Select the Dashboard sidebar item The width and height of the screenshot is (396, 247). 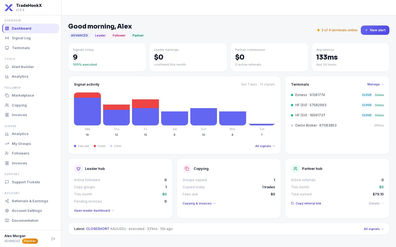coord(31,29)
